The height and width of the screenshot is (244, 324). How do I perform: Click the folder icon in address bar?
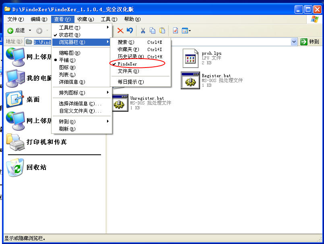point(29,42)
